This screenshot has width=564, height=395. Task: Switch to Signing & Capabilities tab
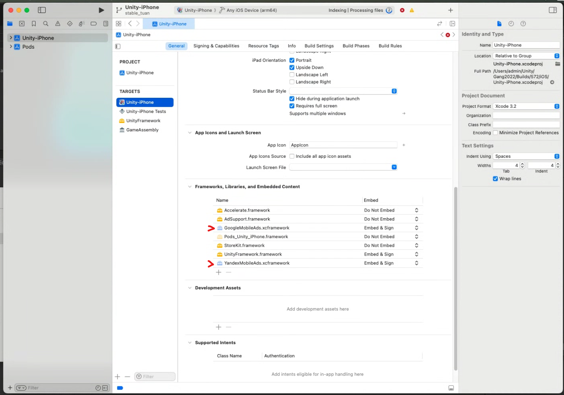(x=216, y=46)
